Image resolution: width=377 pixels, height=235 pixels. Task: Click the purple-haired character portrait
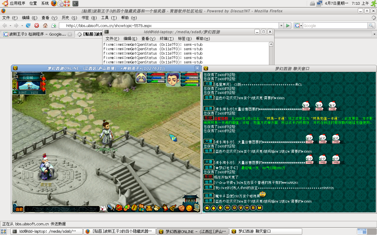(x=173, y=79)
